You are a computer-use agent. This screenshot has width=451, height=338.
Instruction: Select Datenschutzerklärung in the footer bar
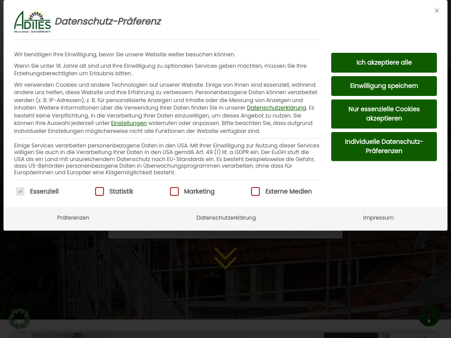point(226,217)
